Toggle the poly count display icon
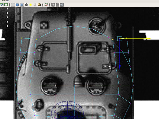Screen dimensions: 159x119 coord(2,5)
